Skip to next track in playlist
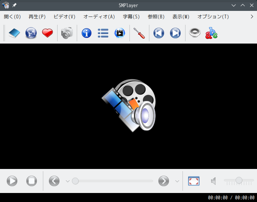Viewport: 257px width, 202px height. click(x=175, y=33)
